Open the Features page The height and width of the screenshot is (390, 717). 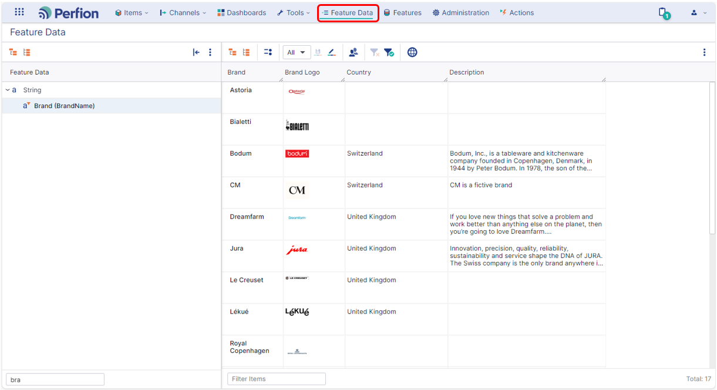[402, 13]
